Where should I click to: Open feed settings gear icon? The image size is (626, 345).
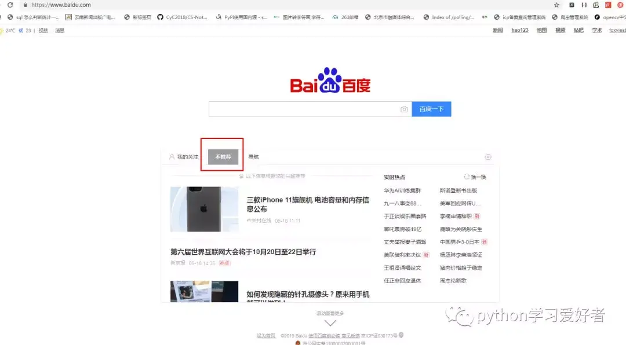[488, 157]
